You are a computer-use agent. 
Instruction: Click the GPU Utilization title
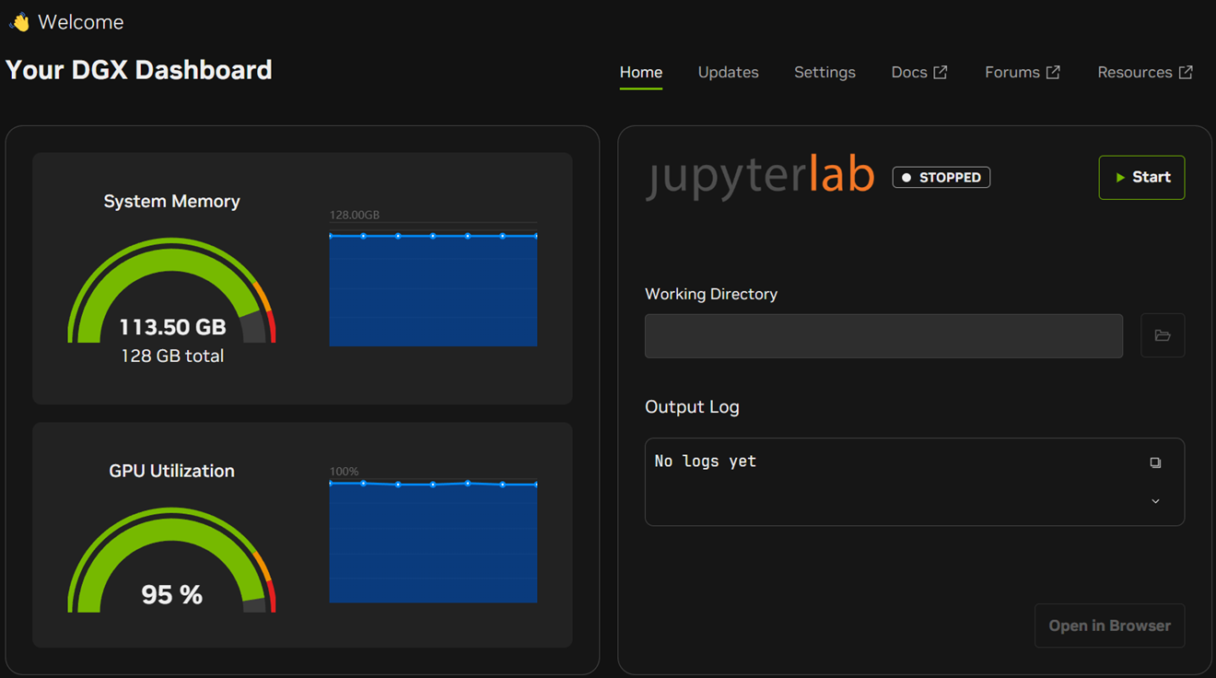coord(171,471)
